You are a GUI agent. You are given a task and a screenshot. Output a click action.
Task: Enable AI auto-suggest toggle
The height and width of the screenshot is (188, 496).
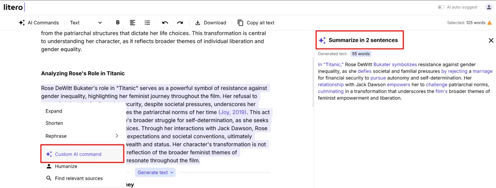pyautogui.click(x=441, y=7)
